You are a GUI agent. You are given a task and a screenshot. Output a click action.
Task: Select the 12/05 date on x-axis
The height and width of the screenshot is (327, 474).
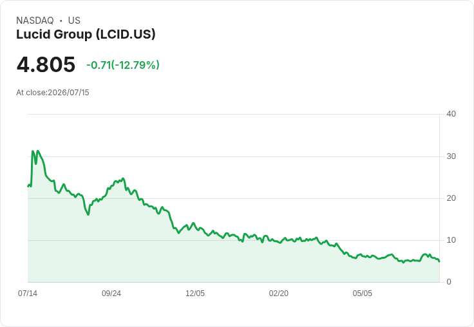pyautogui.click(x=195, y=293)
